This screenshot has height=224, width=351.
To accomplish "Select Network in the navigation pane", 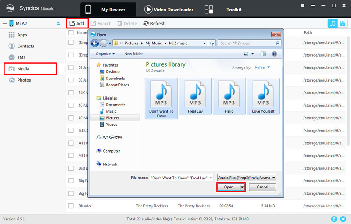I will (110, 164).
